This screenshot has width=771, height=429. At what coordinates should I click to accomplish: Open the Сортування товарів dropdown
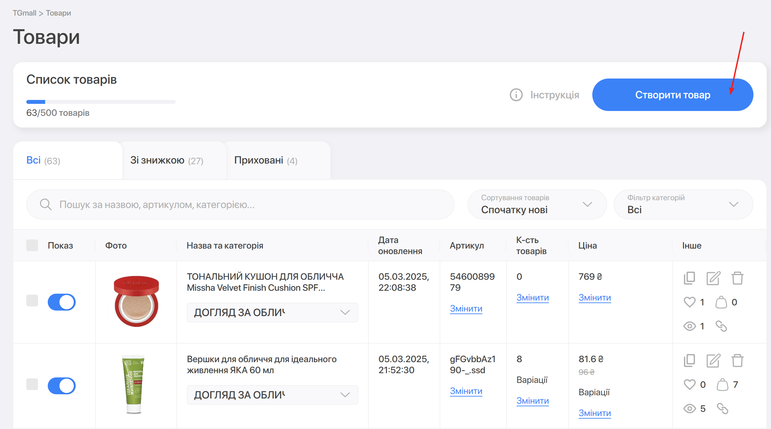537,204
